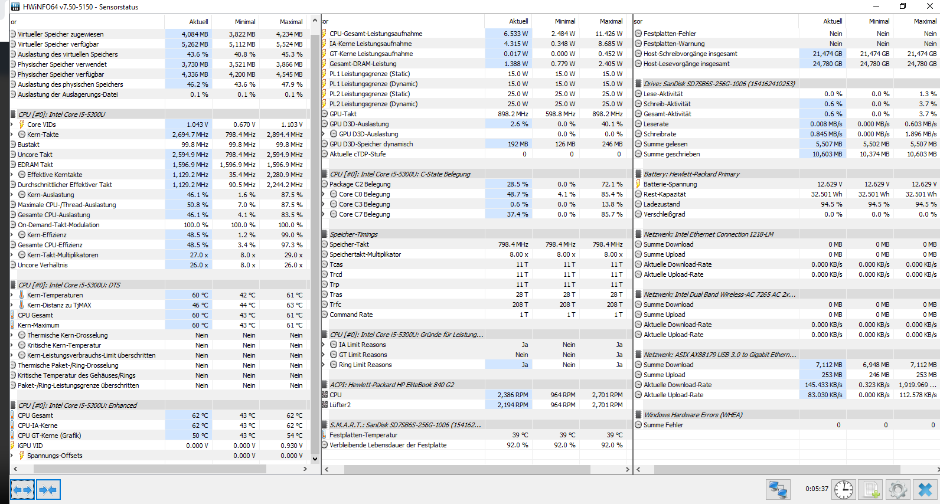This screenshot has width=940, height=504.
Task: Click the icon beside Windows Hardware Errors (WHEA)
Action: pyautogui.click(x=638, y=415)
